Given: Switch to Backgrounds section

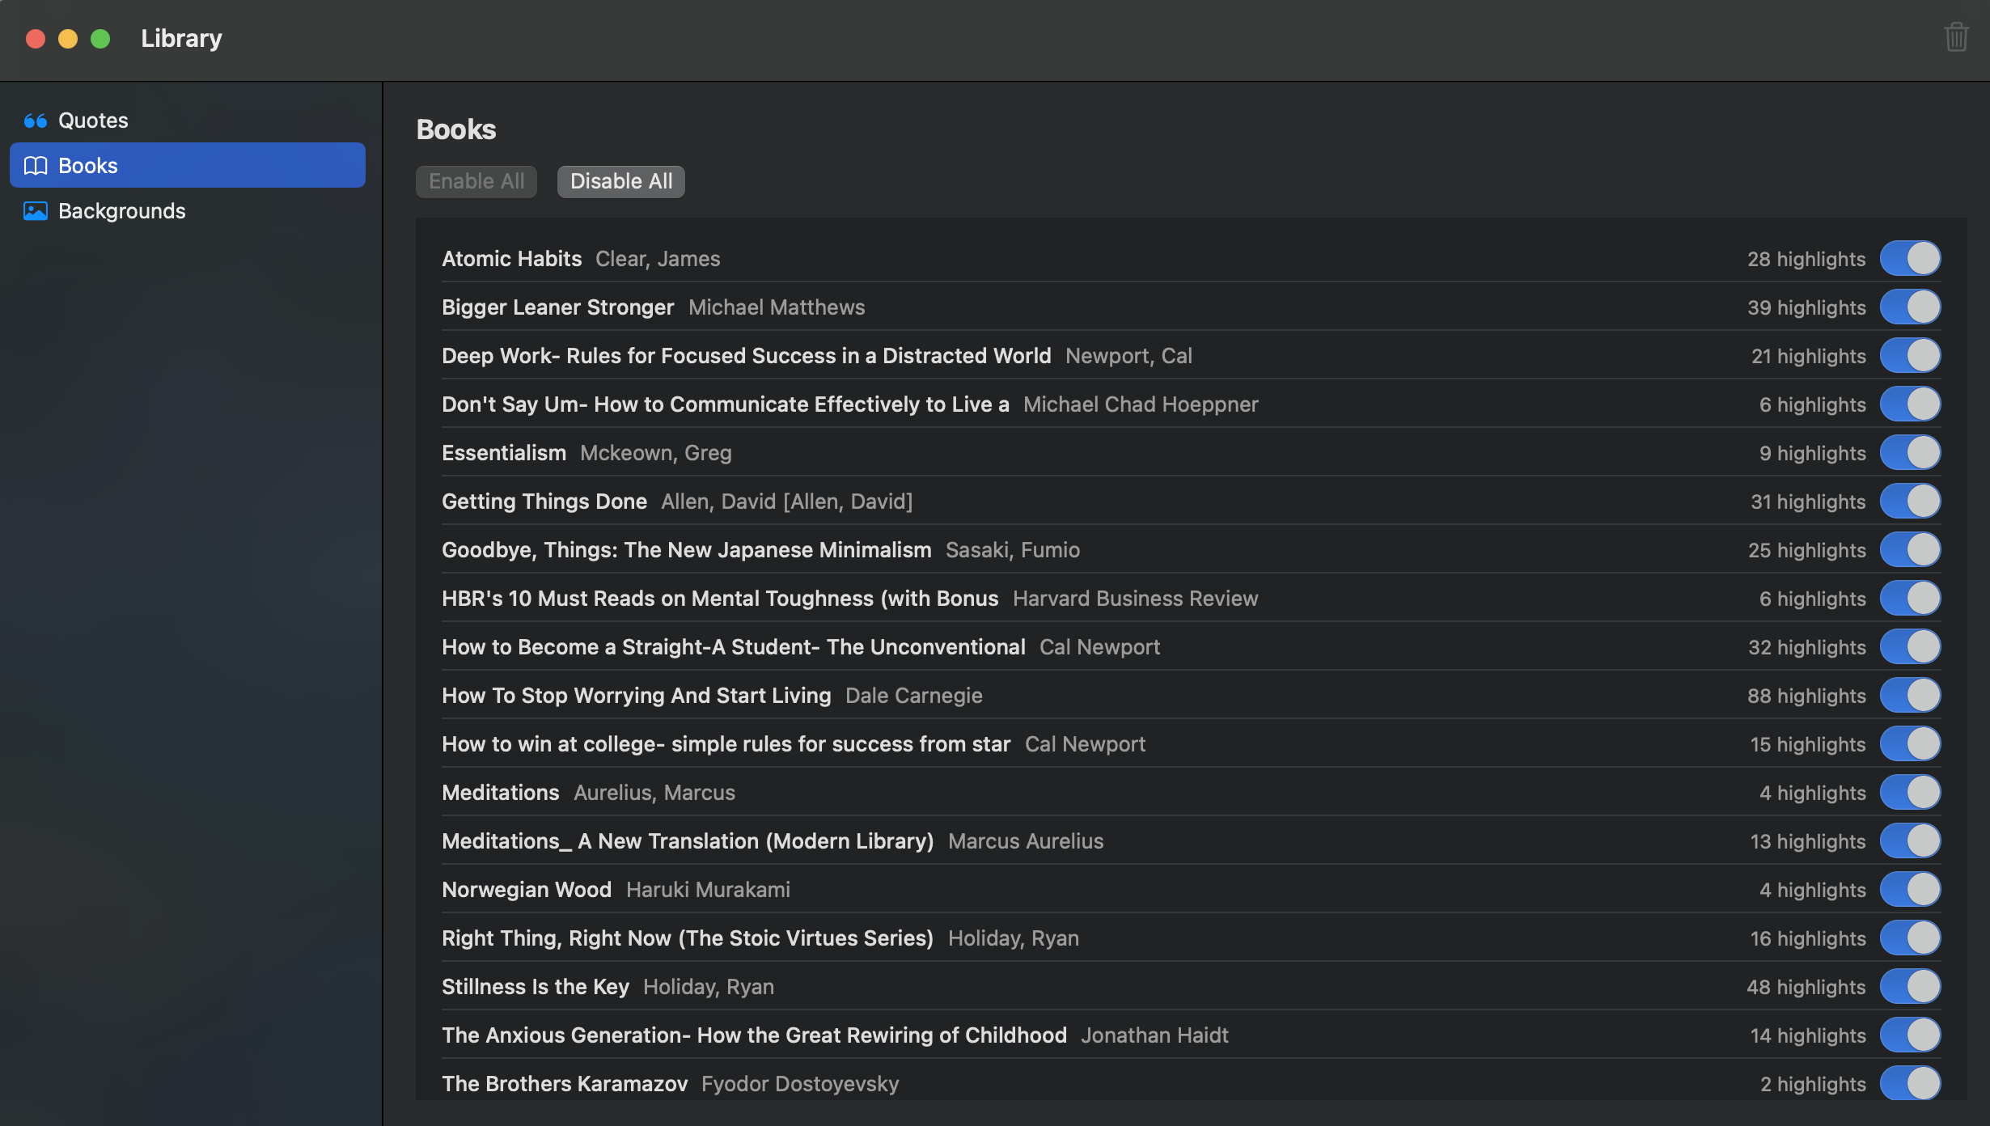Looking at the screenshot, I should (x=188, y=211).
